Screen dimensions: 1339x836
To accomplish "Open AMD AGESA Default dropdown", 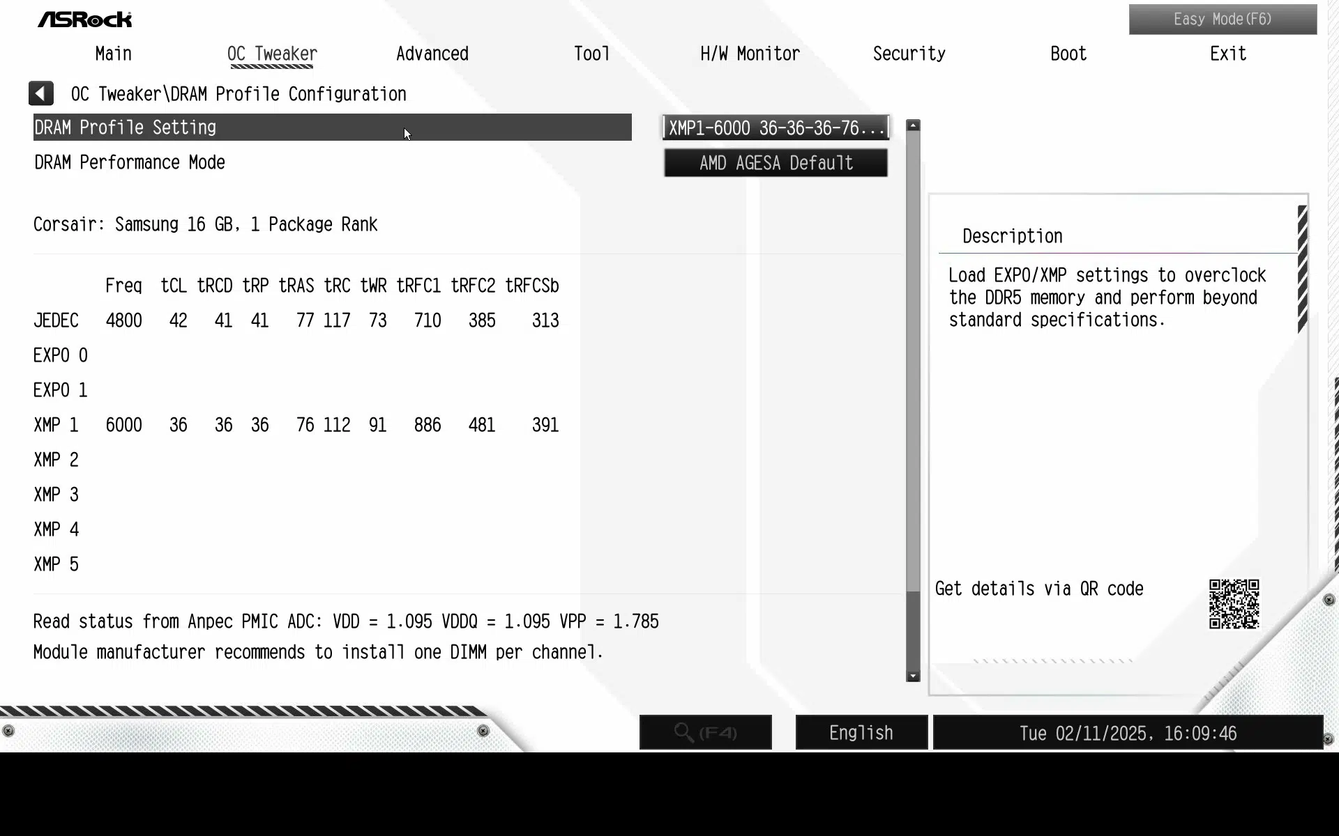I will coord(776,163).
